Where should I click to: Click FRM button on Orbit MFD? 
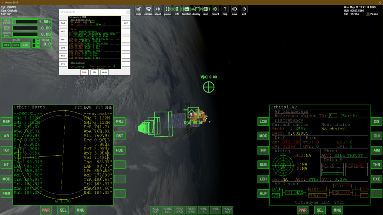pos(6,193)
